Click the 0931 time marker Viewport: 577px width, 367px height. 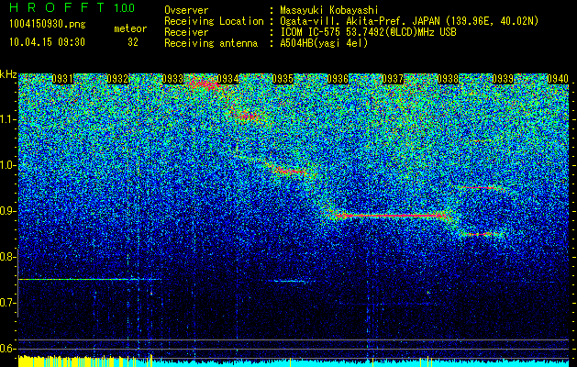[62, 79]
